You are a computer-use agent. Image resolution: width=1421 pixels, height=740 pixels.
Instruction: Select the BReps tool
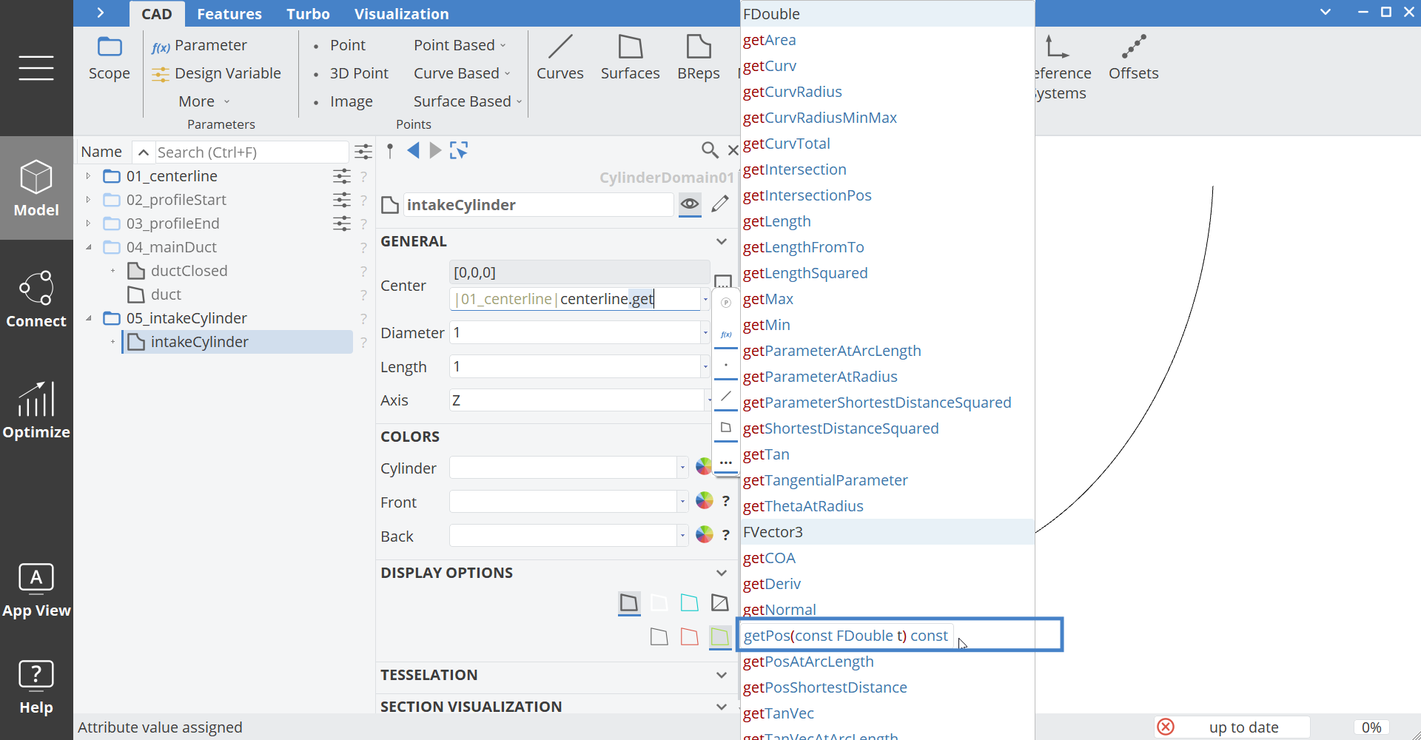tap(698, 58)
